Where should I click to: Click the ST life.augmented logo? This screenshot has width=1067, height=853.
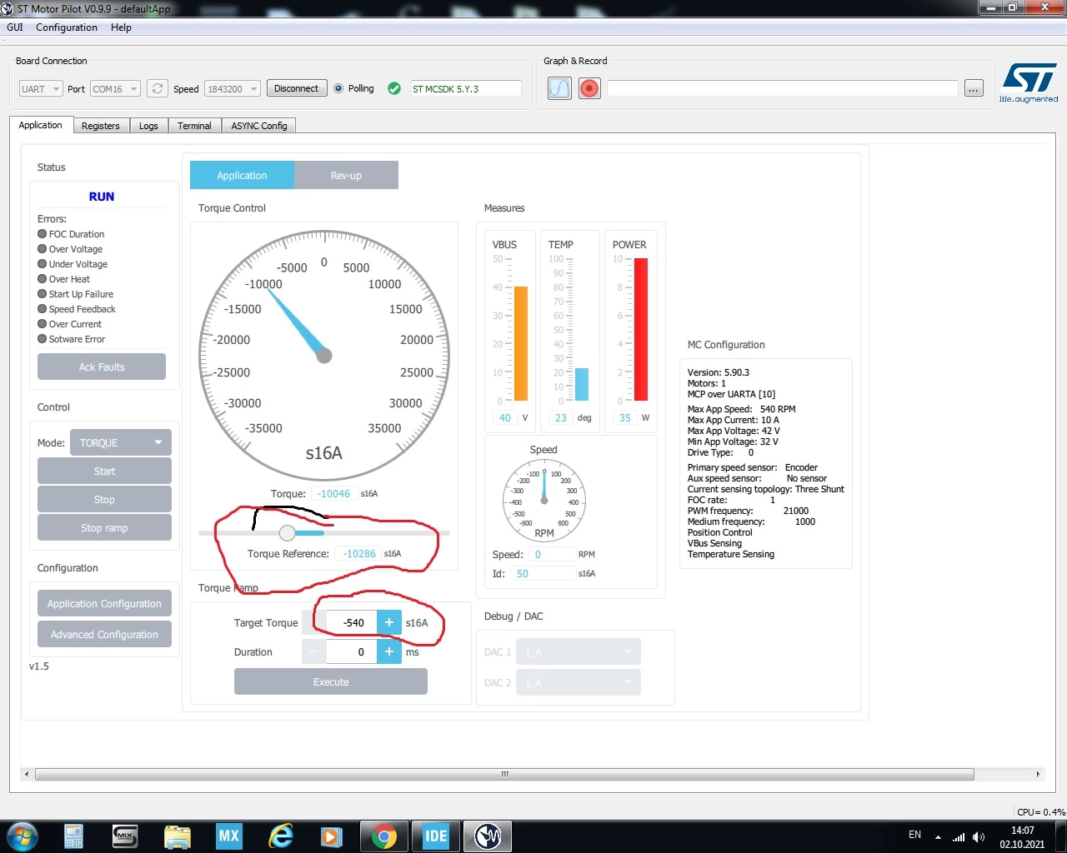click(1029, 82)
